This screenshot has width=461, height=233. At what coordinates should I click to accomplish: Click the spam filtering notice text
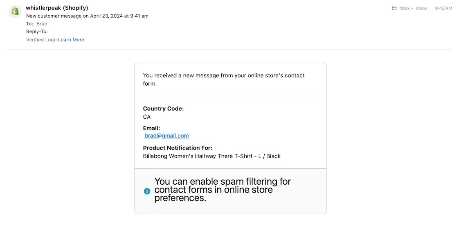223,190
